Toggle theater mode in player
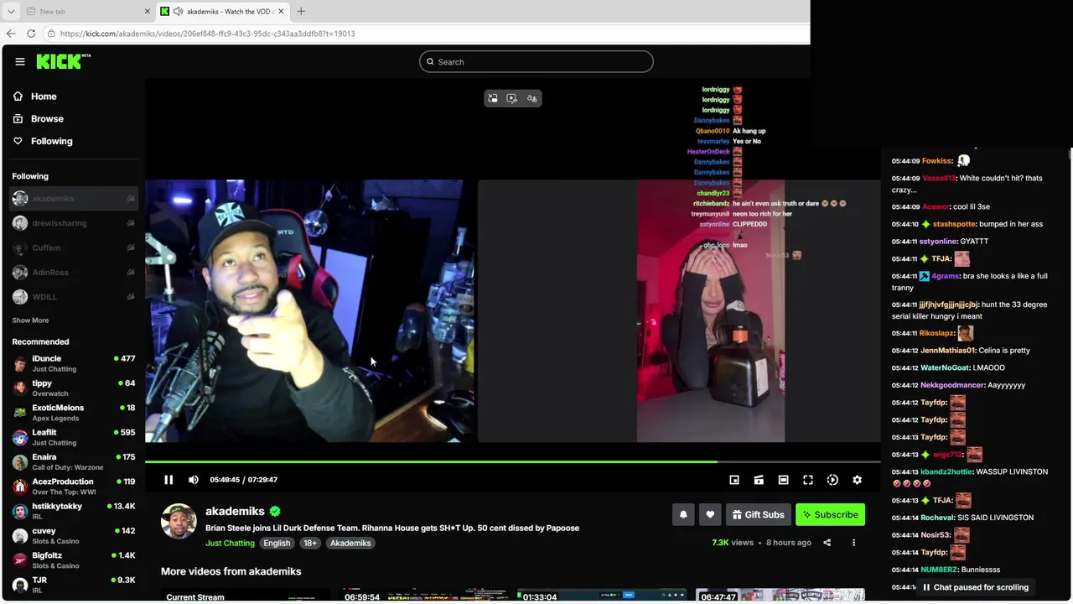Screen dimensions: 1073x604 click(x=783, y=480)
